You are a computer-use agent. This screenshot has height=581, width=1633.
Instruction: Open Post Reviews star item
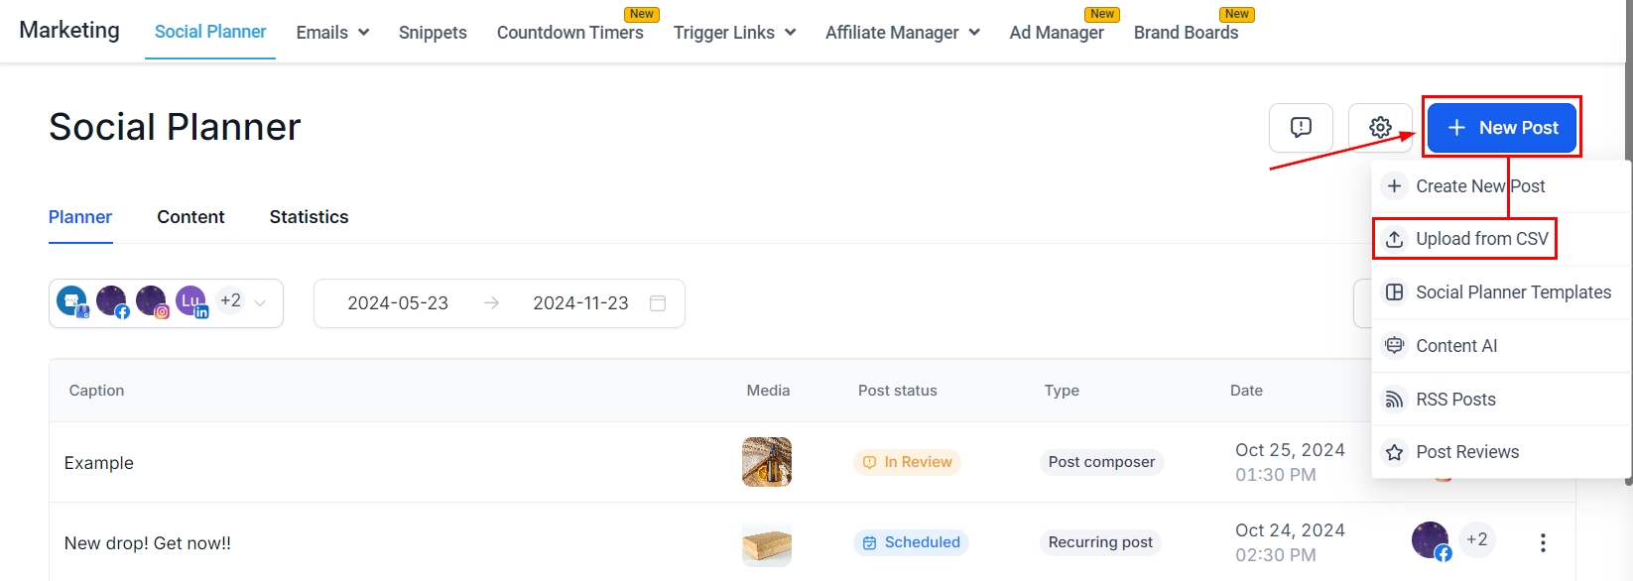1466,452
